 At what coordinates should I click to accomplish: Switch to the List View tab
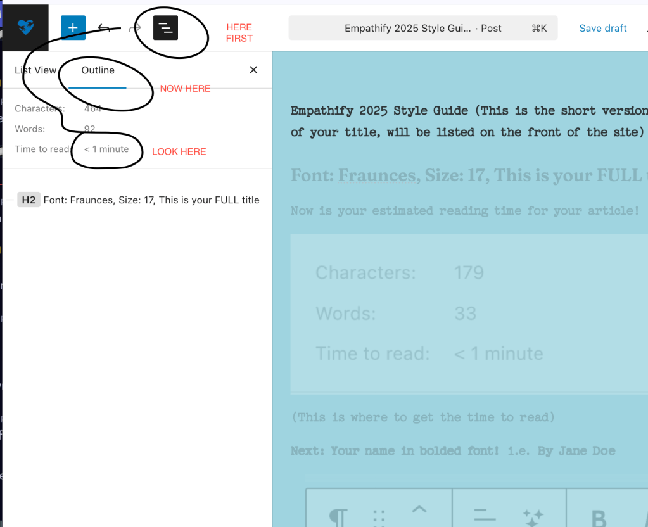35,70
